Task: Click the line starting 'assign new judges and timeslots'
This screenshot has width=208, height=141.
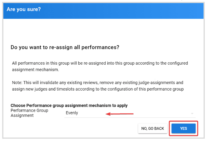Action: tap(98, 89)
